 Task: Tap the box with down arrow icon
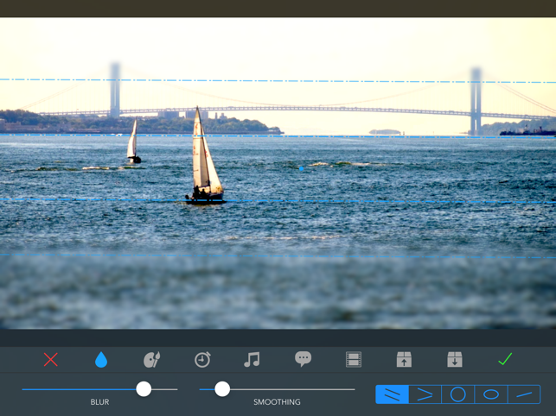pos(455,359)
